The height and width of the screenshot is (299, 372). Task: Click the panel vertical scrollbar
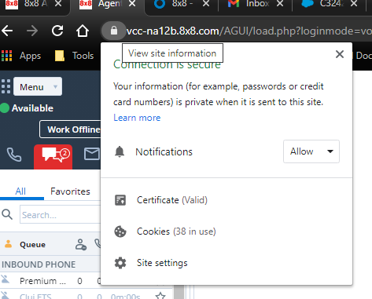(179, 292)
